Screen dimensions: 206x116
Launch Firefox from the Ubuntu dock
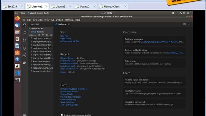click(x=17, y=18)
